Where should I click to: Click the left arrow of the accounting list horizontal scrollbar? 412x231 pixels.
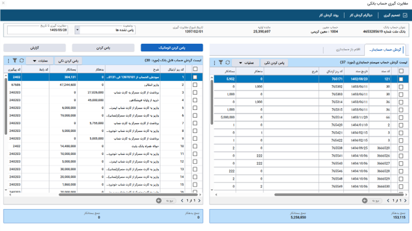click(216, 194)
